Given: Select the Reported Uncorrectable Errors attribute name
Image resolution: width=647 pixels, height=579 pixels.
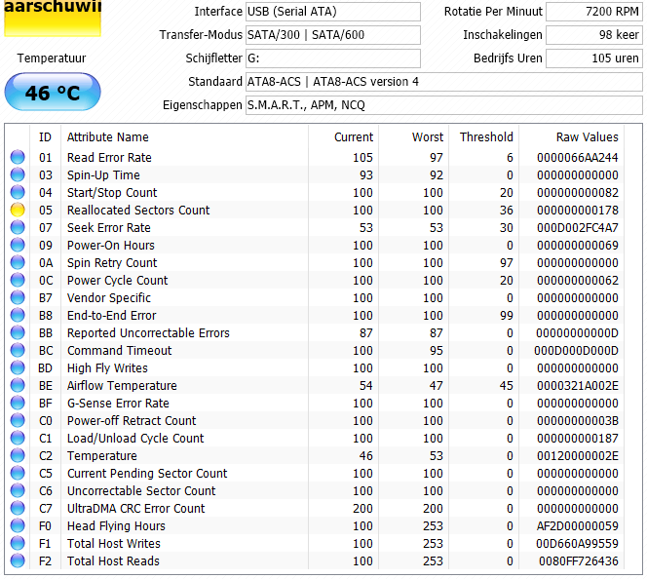Looking at the screenshot, I should [x=148, y=332].
